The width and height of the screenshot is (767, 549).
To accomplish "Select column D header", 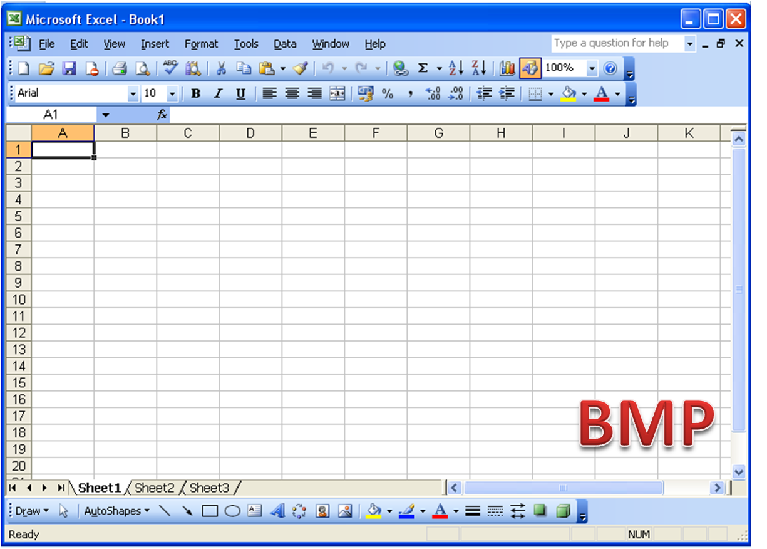I will (250, 133).
